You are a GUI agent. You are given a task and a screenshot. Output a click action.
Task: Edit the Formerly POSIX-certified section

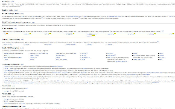[22, 39]
